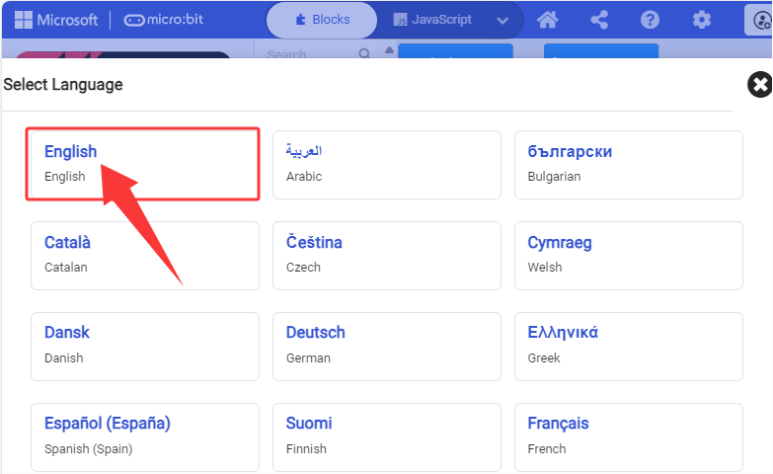Screen dimensions: 773x474
Task: Switch to Blocks editor view
Action: [x=322, y=20]
